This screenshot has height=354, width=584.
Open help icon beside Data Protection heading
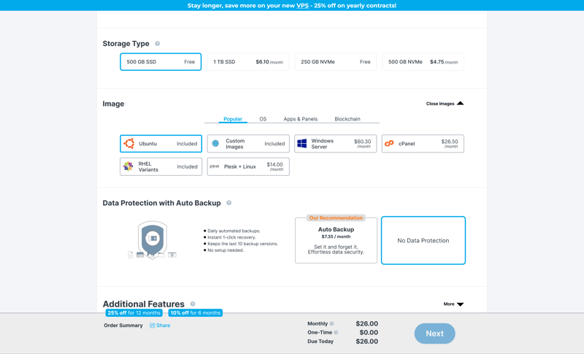tap(229, 203)
